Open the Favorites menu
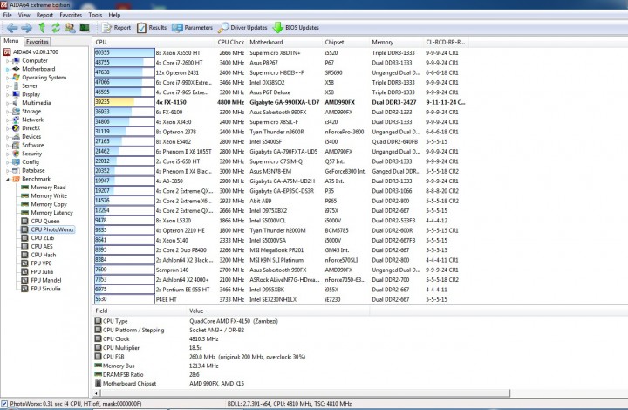The width and height of the screenshot is (628, 410). click(71, 15)
